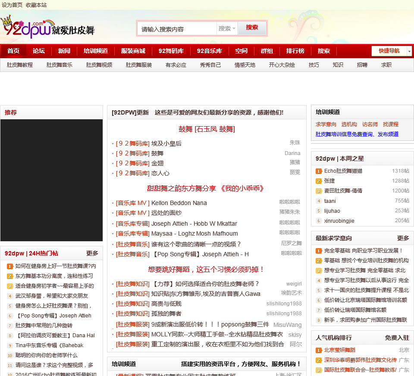The height and width of the screenshot is (376, 414).
Task: Click rank 1 badge beside 北京莹妍舞蹈
Action: [319, 350]
